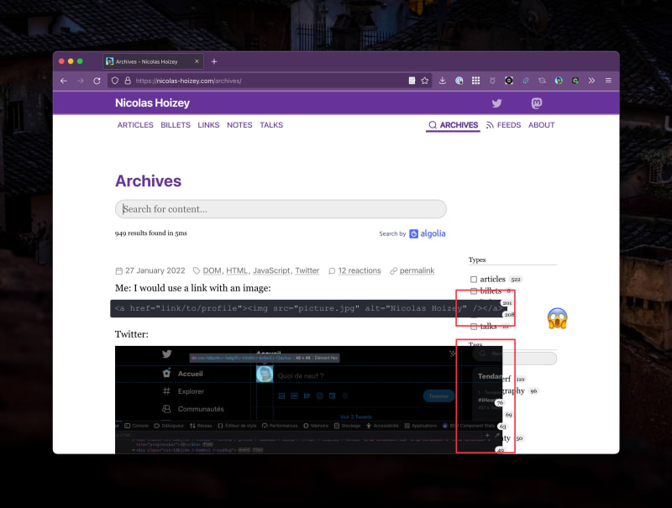Close the Archives - Nicolas Hoizey tab
The image size is (672, 508).
(197, 61)
